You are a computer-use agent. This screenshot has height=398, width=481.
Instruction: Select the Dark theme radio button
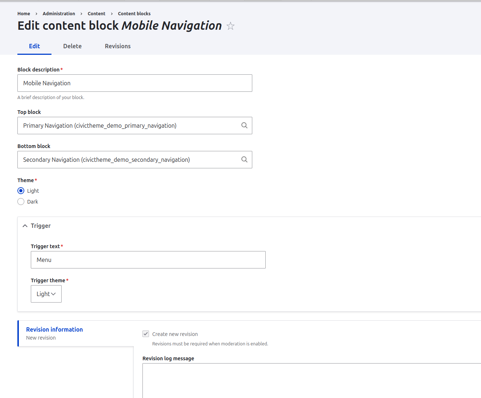(x=21, y=201)
